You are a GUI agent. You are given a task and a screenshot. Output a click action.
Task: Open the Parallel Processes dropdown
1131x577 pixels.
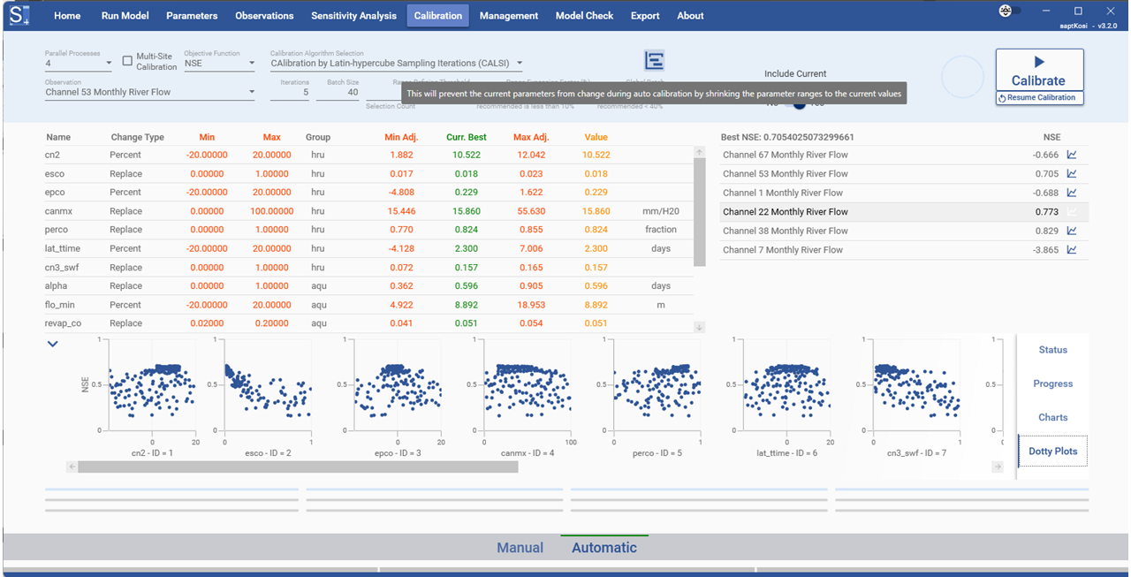click(78, 64)
